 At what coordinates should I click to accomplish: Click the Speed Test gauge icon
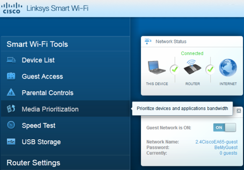(11, 125)
